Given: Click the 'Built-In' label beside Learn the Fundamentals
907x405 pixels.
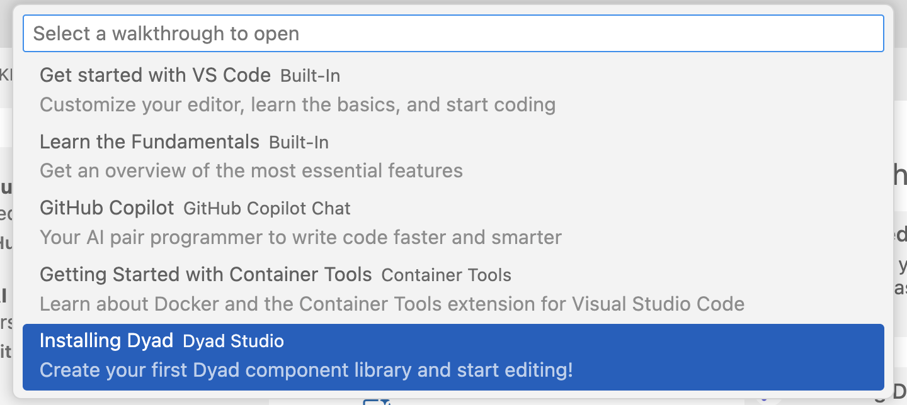Looking at the screenshot, I should click(299, 143).
